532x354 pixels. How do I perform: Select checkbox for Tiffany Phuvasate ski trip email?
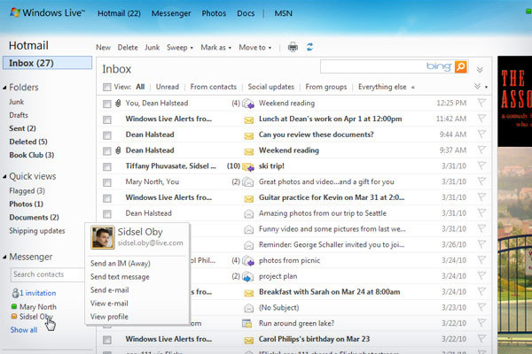coord(107,166)
